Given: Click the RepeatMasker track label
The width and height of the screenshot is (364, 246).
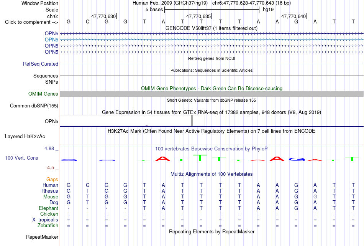Looking at the screenshot, I should [42, 237].
